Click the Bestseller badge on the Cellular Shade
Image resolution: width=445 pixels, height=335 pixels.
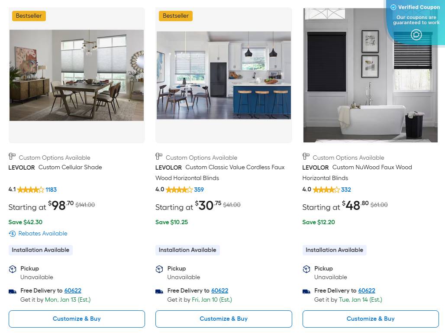pyautogui.click(x=29, y=16)
